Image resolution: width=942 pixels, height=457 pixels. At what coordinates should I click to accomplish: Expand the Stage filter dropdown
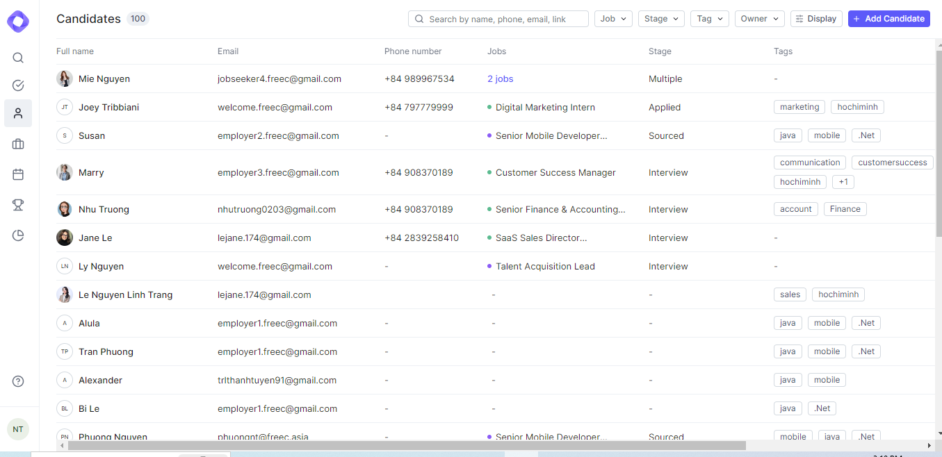pos(661,19)
